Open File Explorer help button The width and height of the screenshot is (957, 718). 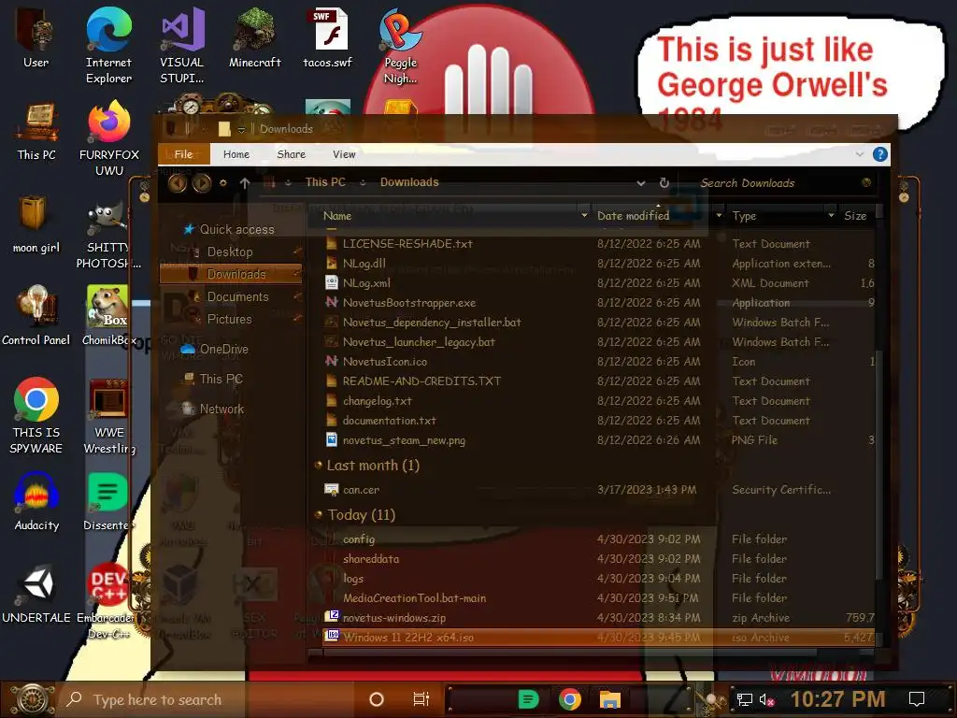879,154
